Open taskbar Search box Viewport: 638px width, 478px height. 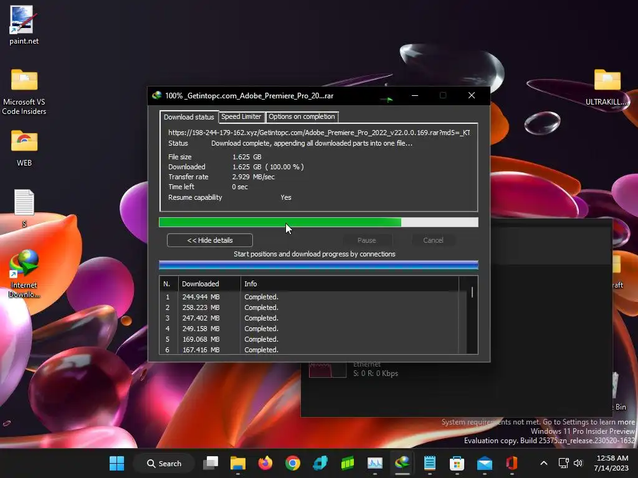click(164, 463)
